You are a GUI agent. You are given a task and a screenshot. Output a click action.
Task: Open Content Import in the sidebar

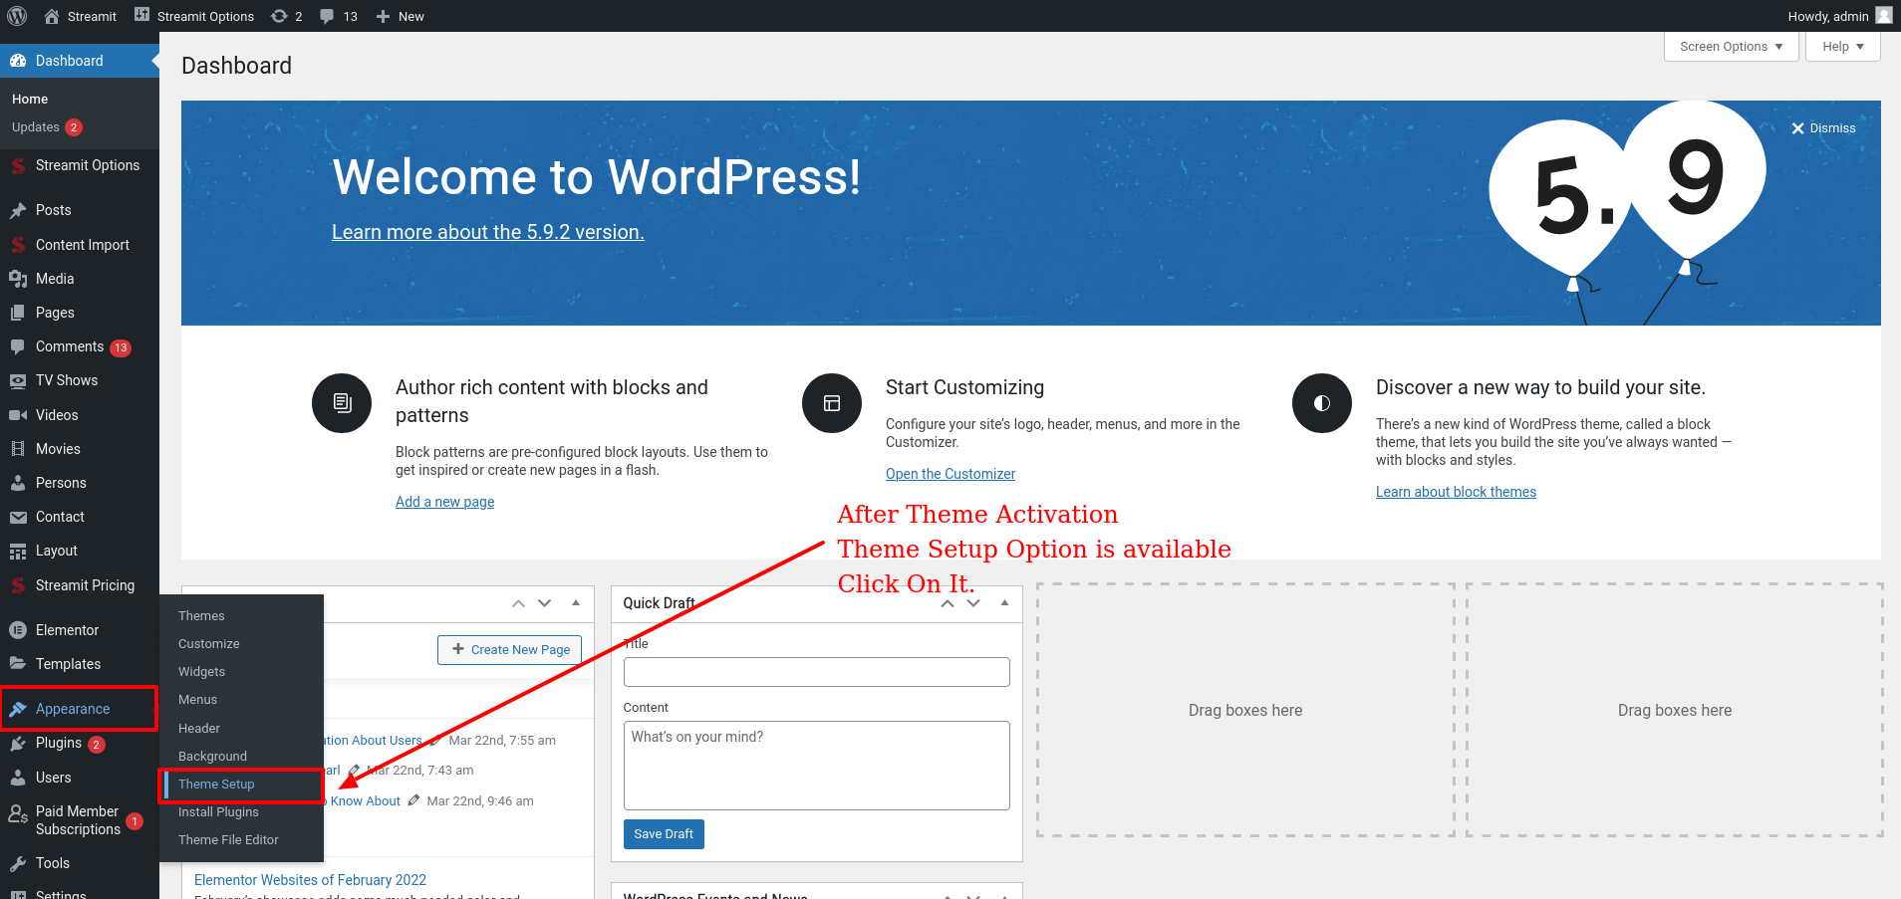click(80, 245)
